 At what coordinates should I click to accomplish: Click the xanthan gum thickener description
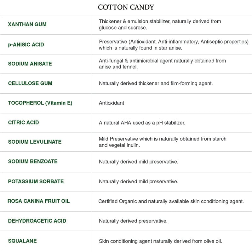(x=160, y=24)
